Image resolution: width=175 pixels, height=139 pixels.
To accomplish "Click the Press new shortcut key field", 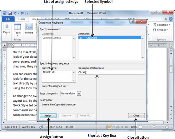I will (x=111, y=72).
